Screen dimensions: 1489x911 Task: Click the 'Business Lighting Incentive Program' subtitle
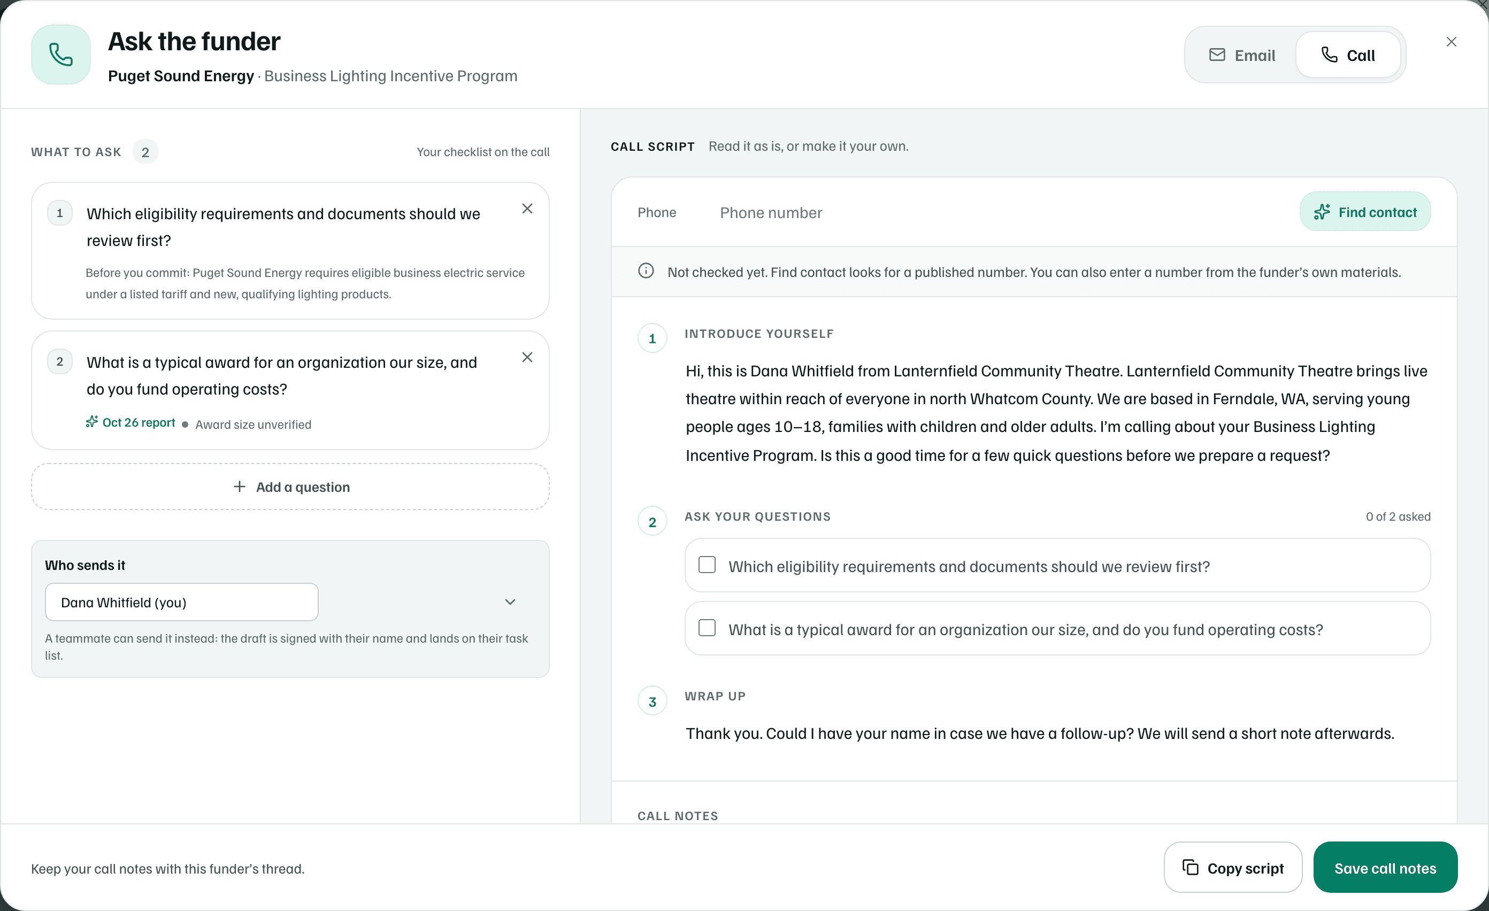[391, 76]
